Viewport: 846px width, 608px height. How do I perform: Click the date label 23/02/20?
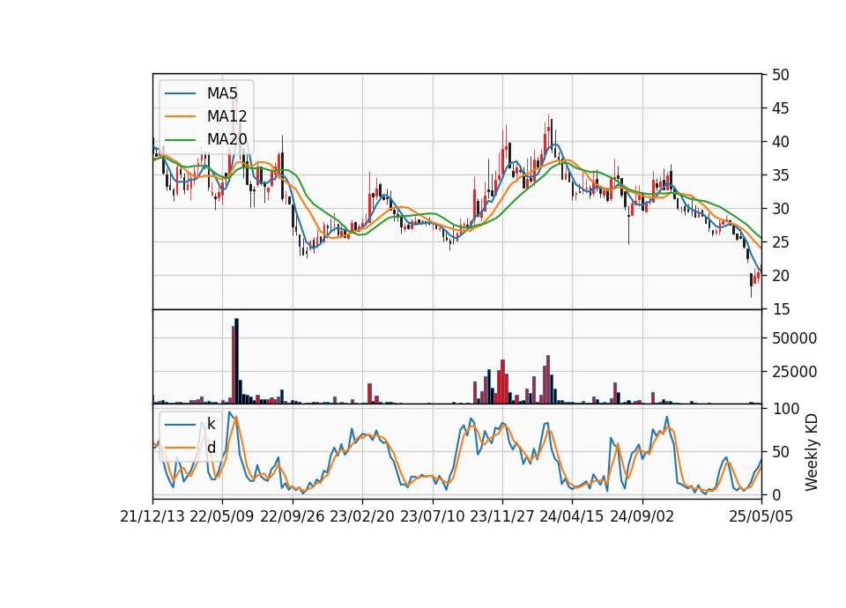coord(362,516)
